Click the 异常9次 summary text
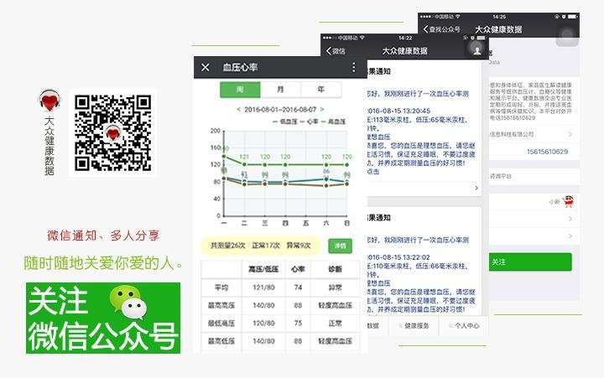 tap(299, 246)
